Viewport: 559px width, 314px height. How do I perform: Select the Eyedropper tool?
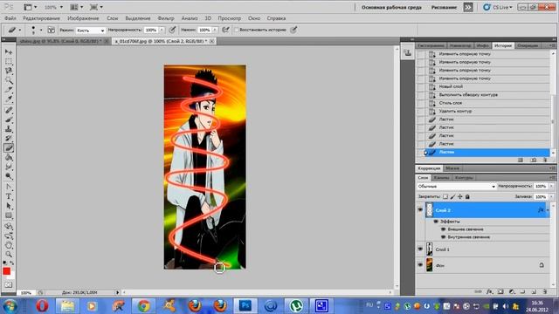(9, 99)
